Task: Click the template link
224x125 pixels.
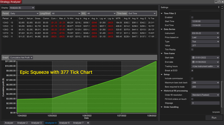Action: (x=216, y=112)
